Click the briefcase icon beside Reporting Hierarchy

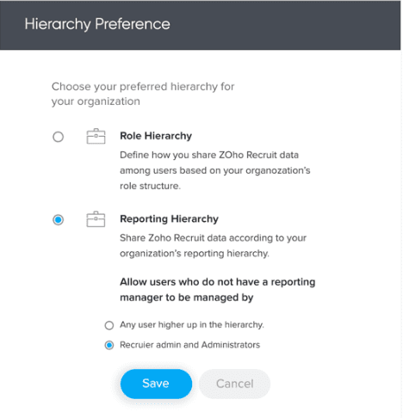coord(96,219)
